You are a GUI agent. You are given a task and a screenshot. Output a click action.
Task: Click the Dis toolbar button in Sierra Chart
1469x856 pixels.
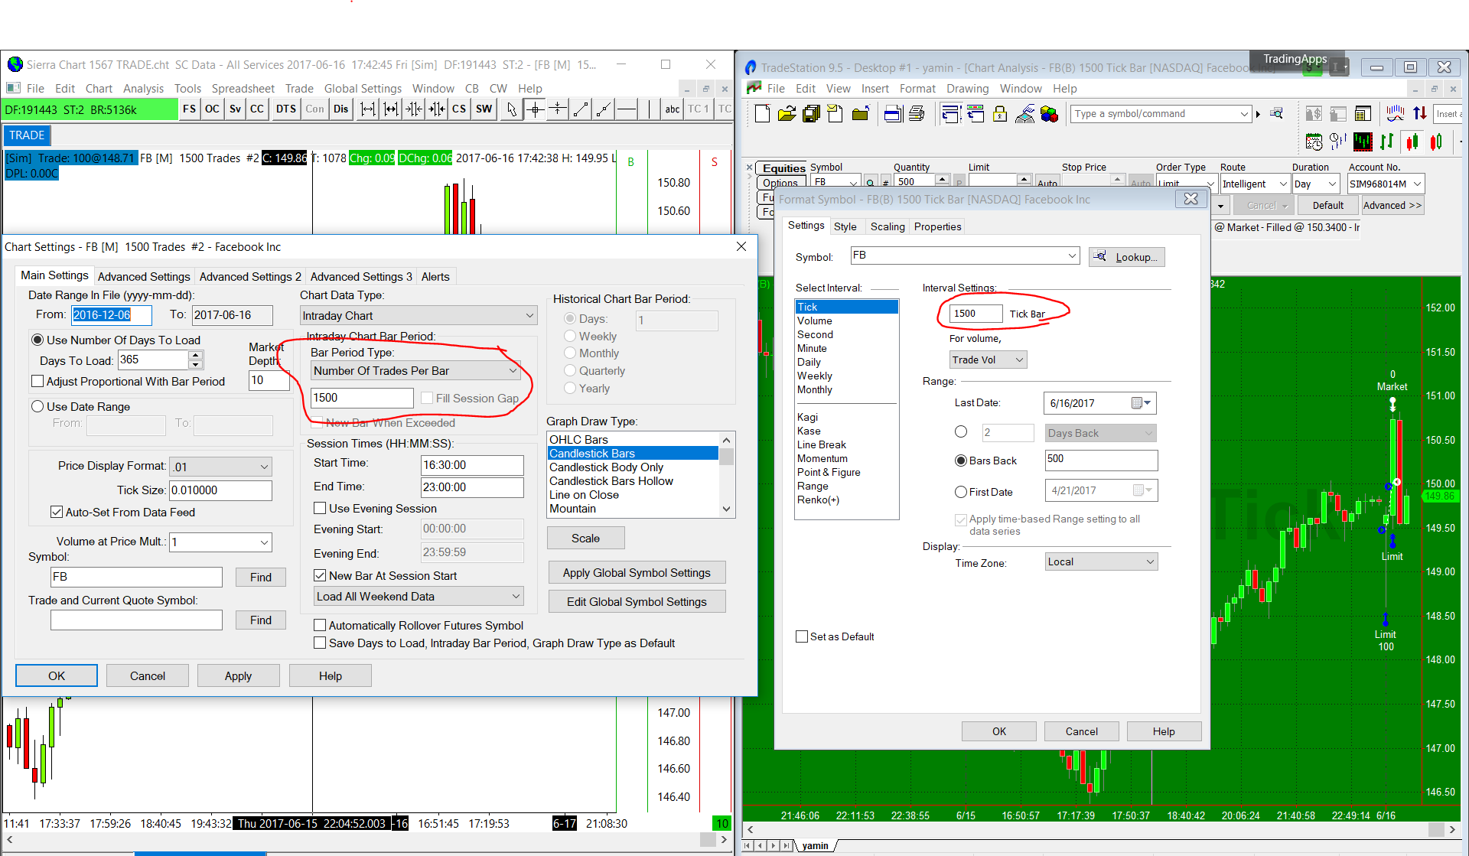[x=340, y=109]
